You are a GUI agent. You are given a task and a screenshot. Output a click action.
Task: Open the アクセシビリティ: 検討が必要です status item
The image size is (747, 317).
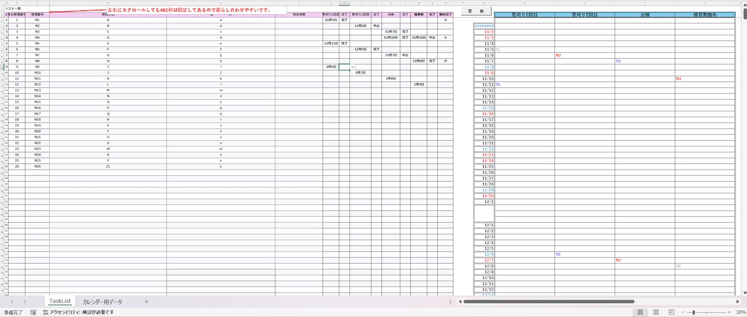tap(78, 312)
